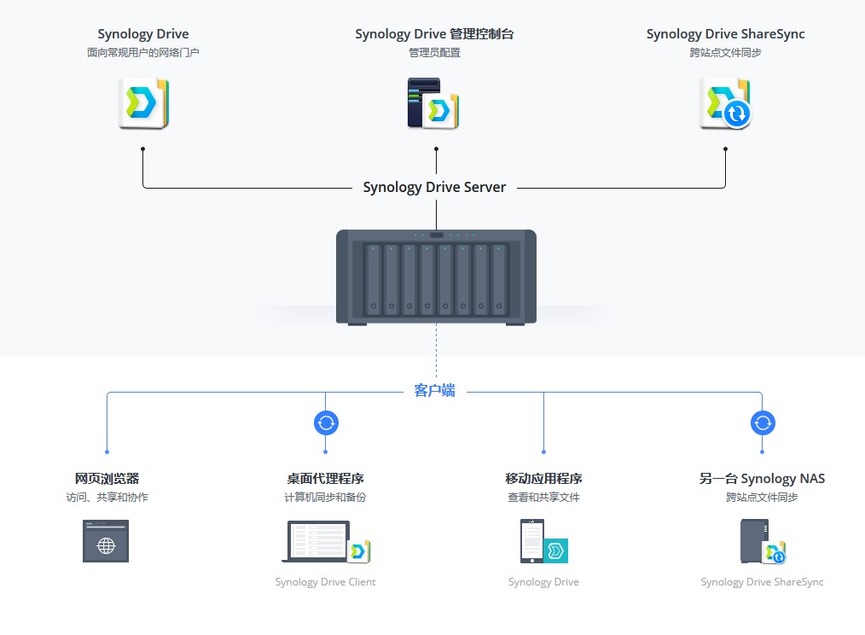Select the gray 'Synology Drive' caption below the phone
The image size is (865, 635).
544,582
